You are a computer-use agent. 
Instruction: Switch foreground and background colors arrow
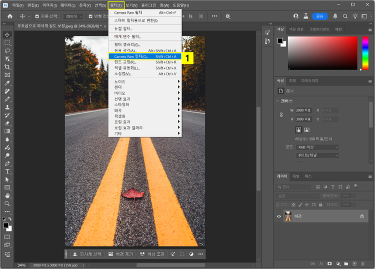(10, 219)
